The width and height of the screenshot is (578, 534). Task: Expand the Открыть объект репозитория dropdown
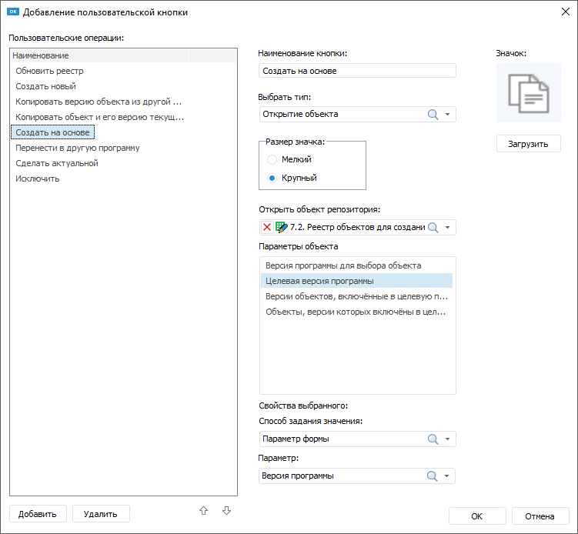coord(448,227)
